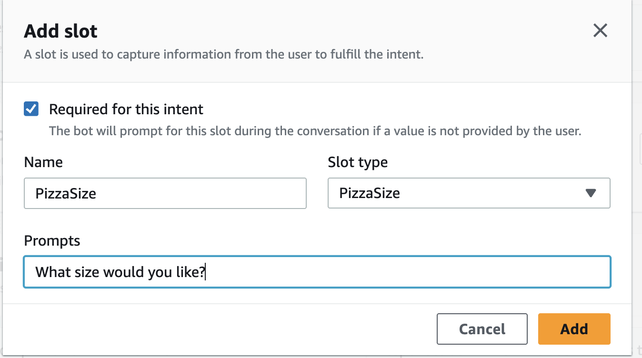Image resolution: width=642 pixels, height=358 pixels.
Task: Uncheck the Required for this intent checkbox
Action: 31,109
